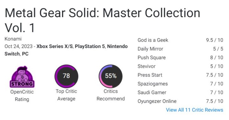Click the OpenCritic Rating label
Image resolution: width=229 pixels, height=120 pixels.
[22, 96]
